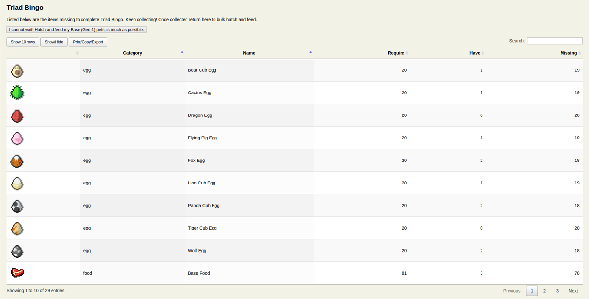Screen dimensions: 589x299
Task: Select the Cactus Egg thumbnail icon
Action: pyautogui.click(x=17, y=92)
